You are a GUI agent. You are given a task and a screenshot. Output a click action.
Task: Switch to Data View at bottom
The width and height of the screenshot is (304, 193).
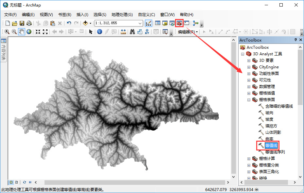click(x=11, y=182)
